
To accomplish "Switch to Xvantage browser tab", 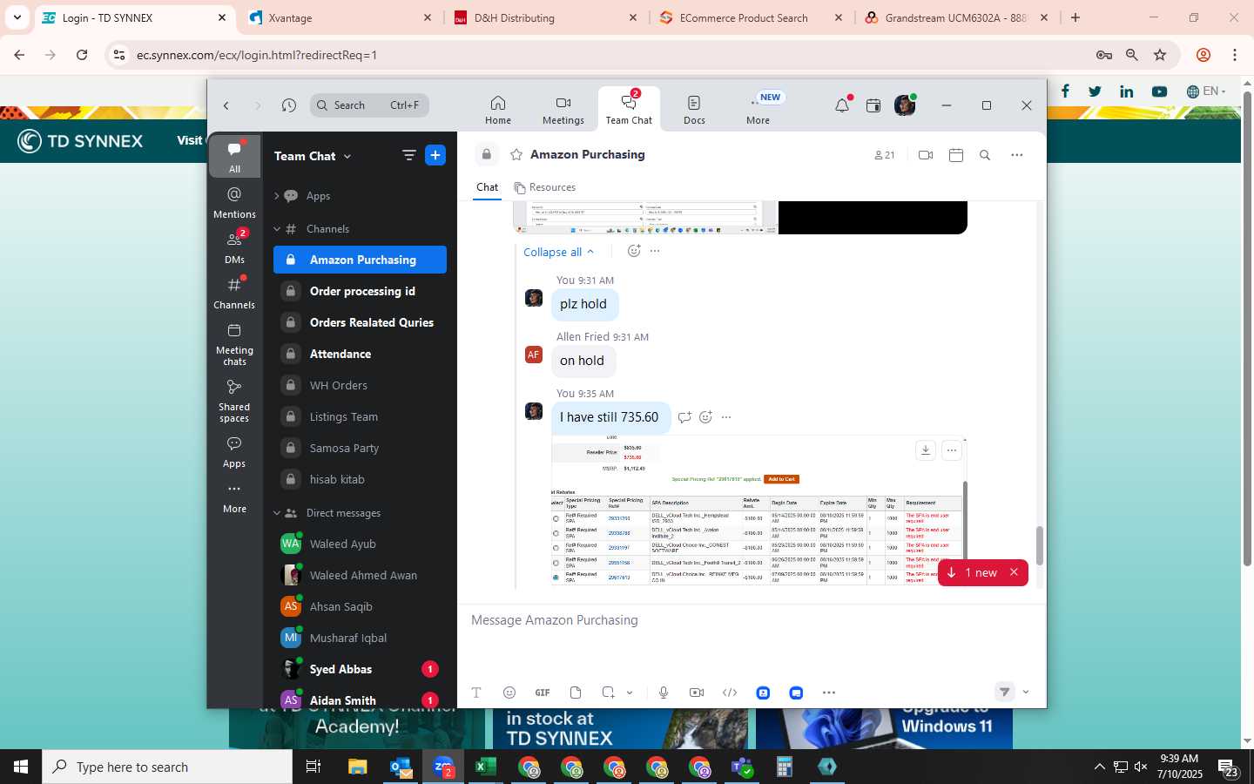I will point(340,17).
